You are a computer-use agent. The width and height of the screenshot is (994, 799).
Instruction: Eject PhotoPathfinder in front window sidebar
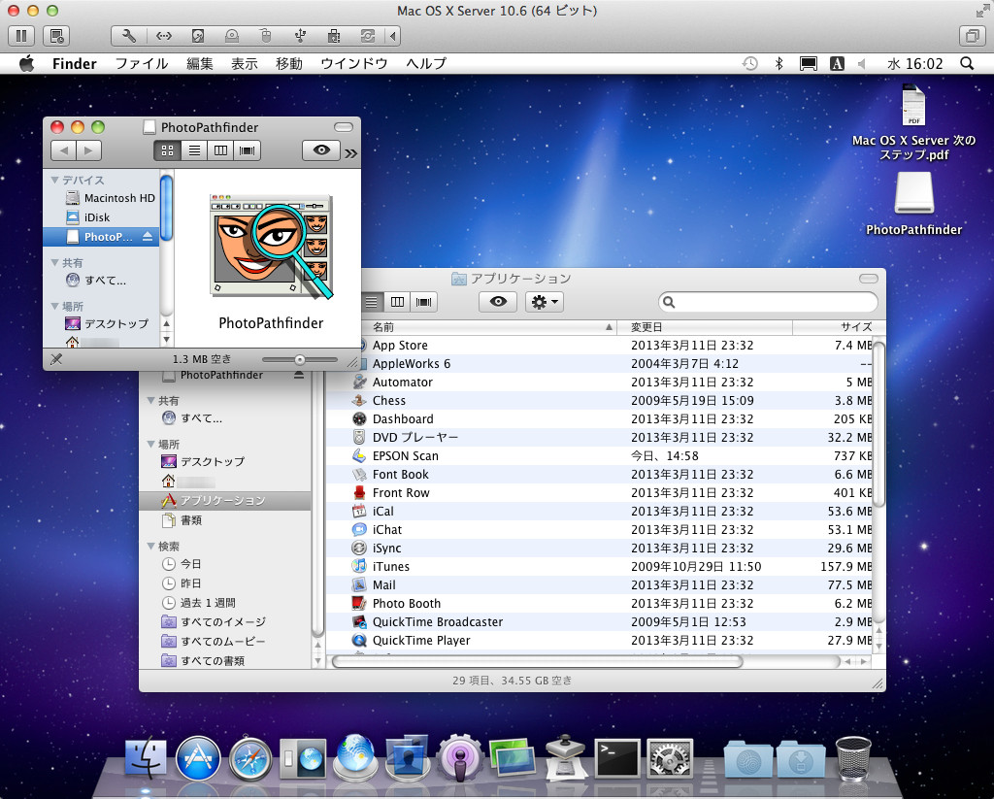point(148,237)
